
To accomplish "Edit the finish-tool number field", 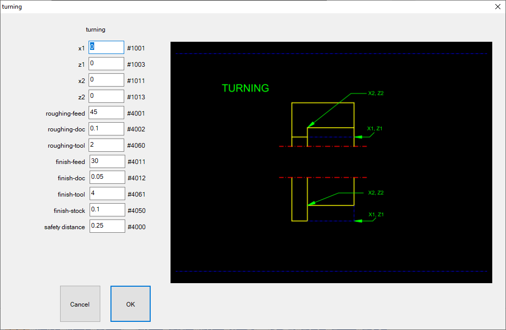I will 107,194.
